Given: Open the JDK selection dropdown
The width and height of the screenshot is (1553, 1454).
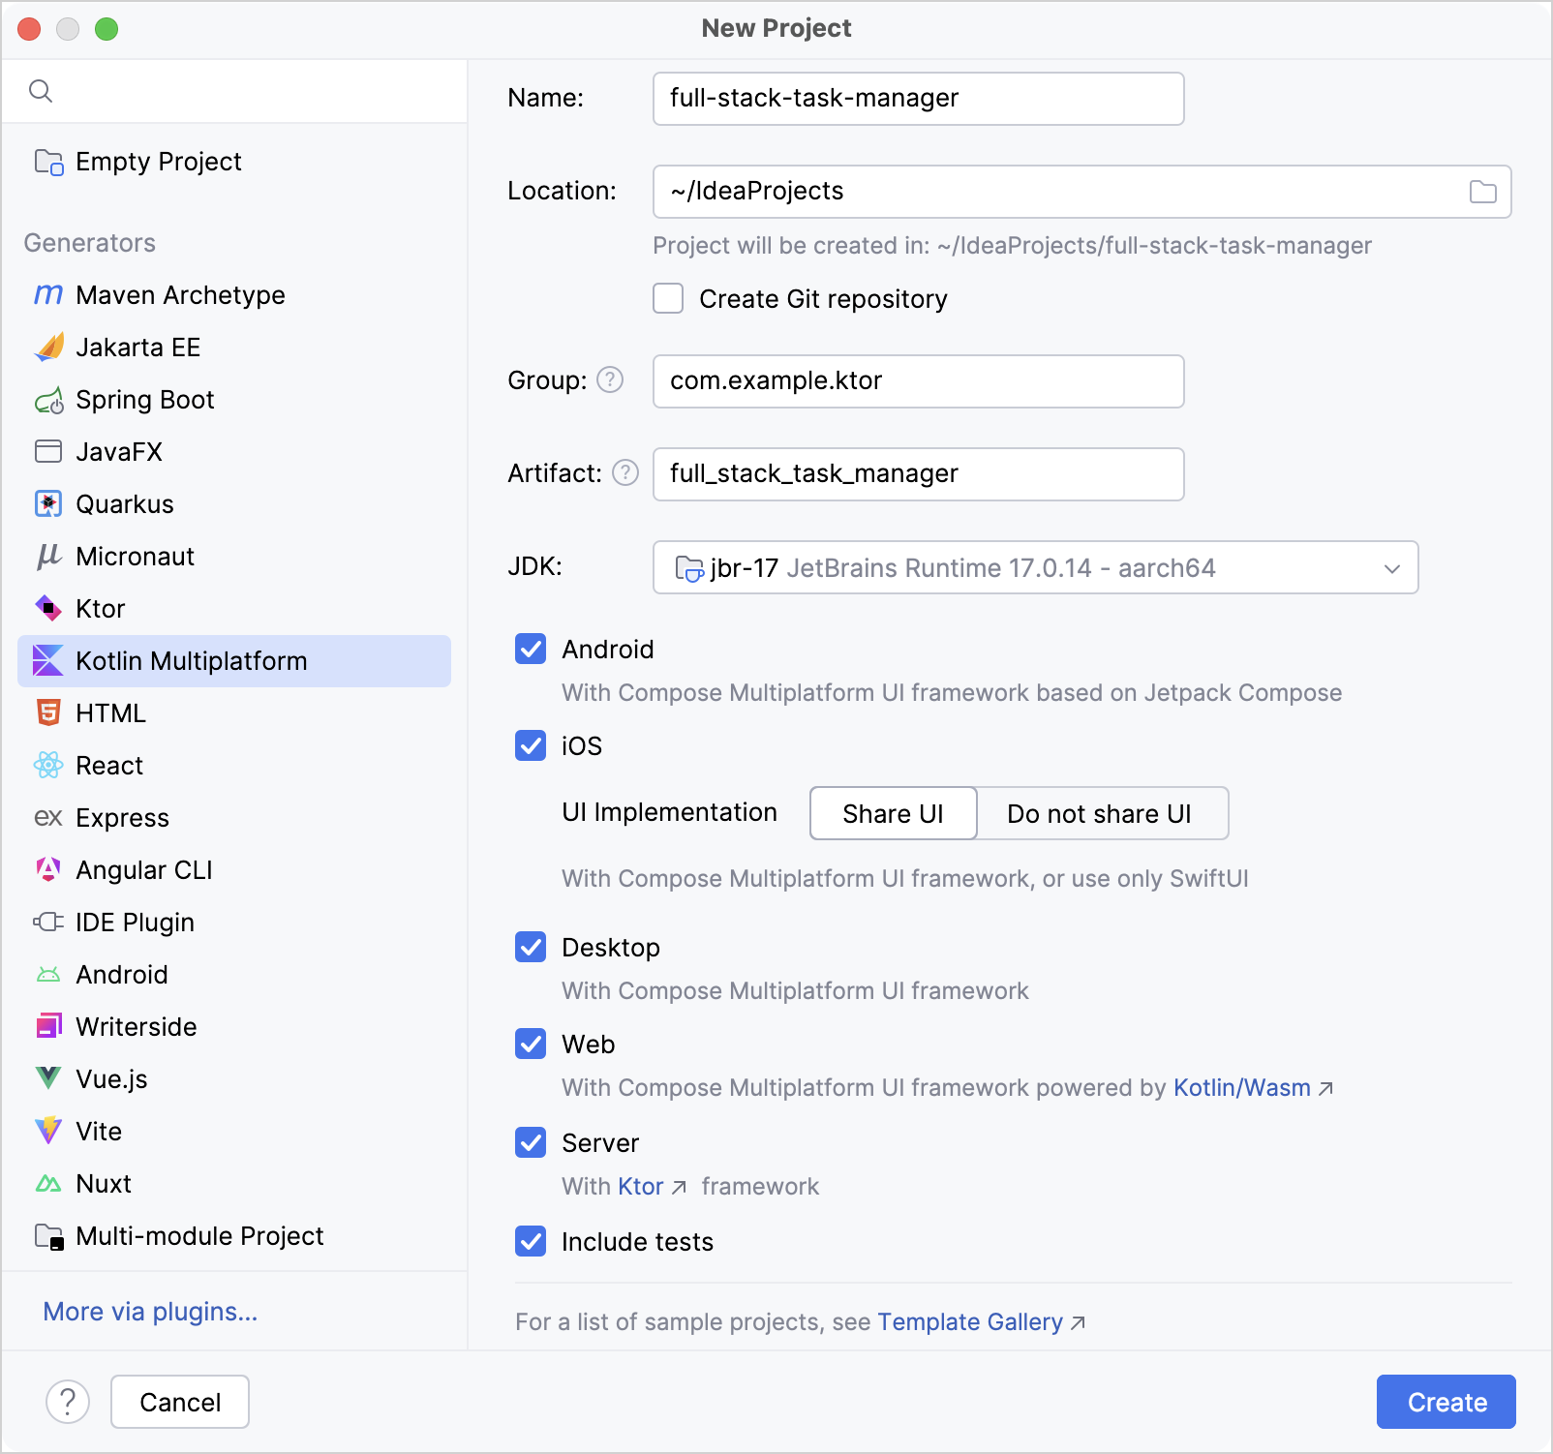Looking at the screenshot, I should [x=1392, y=567].
